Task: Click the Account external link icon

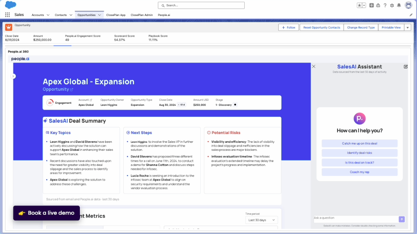Action: click(x=91, y=100)
